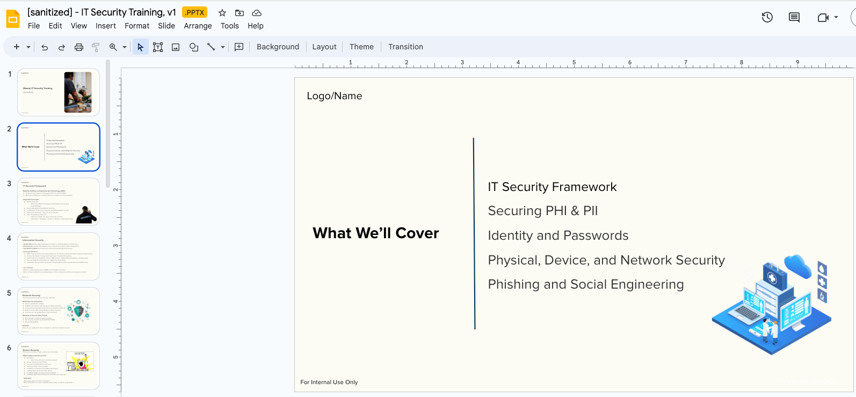Click the 'What We'll Cover' heading

pyautogui.click(x=376, y=233)
